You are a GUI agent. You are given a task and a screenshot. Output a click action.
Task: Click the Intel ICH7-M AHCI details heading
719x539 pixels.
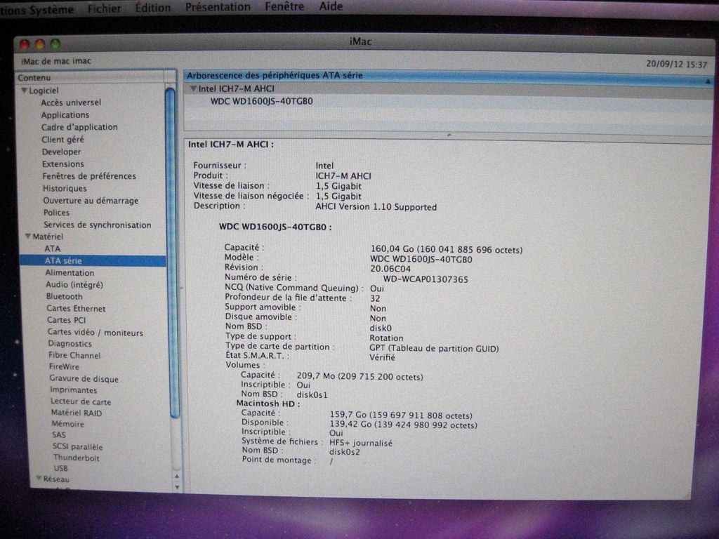coord(230,145)
